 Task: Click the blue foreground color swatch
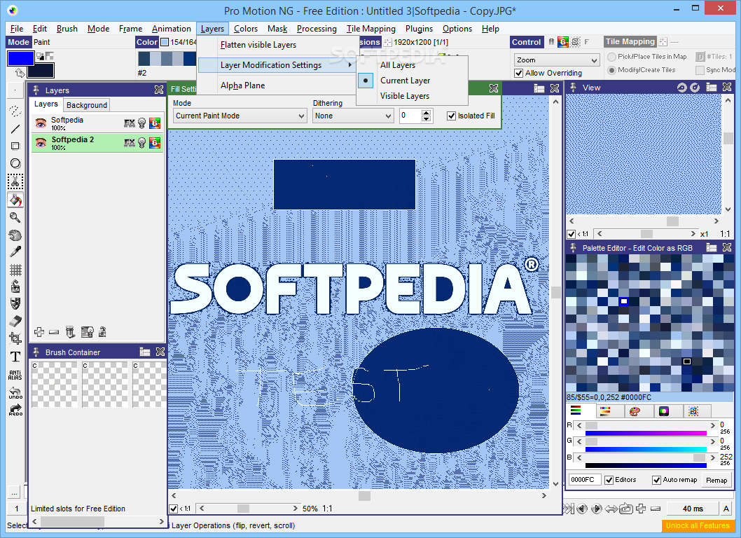[20, 59]
